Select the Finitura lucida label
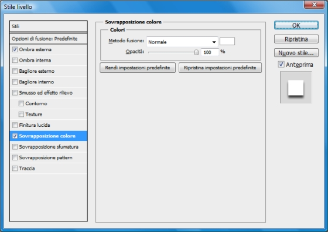Viewport: 328px width, 232px height. point(35,125)
